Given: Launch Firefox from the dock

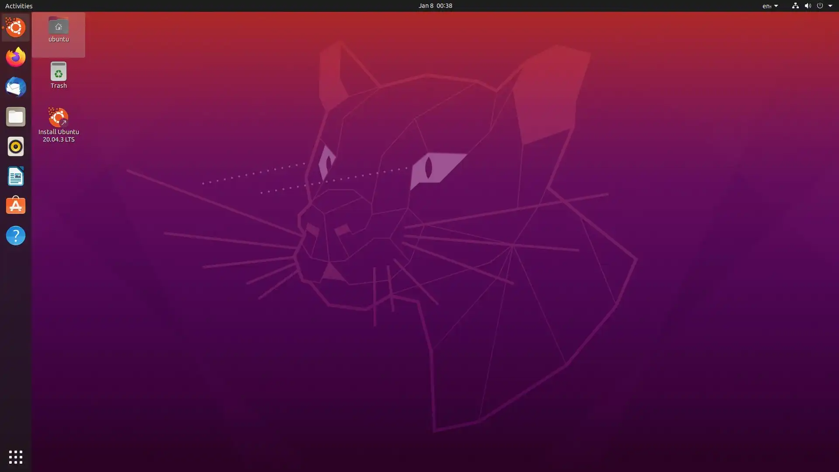Looking at the screenshot, I should tap(16, 57).
